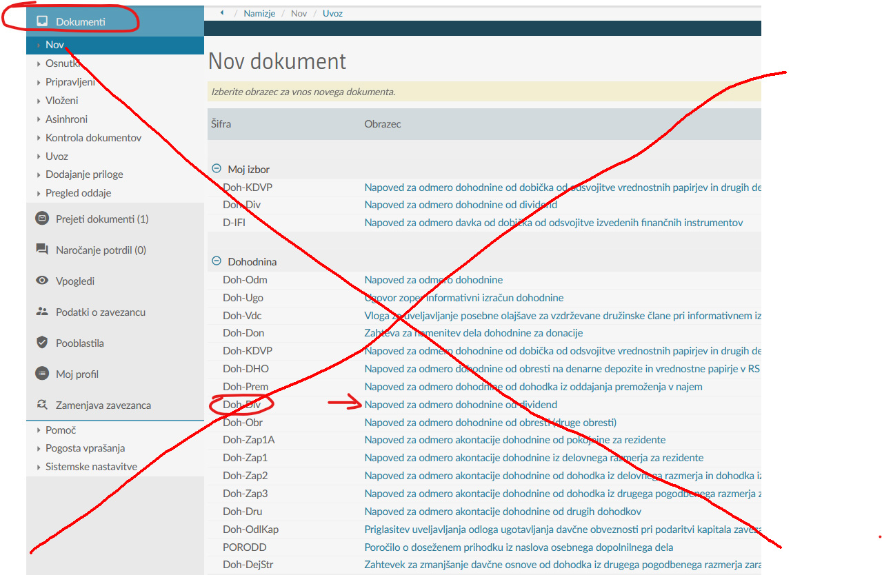Screen dimensions: 882x575
Task: Open Kontrola dokumentov in sidebar
Action: (x=93, y=138)
